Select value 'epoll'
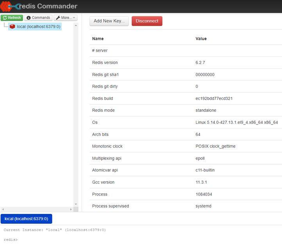 point(200,159)
